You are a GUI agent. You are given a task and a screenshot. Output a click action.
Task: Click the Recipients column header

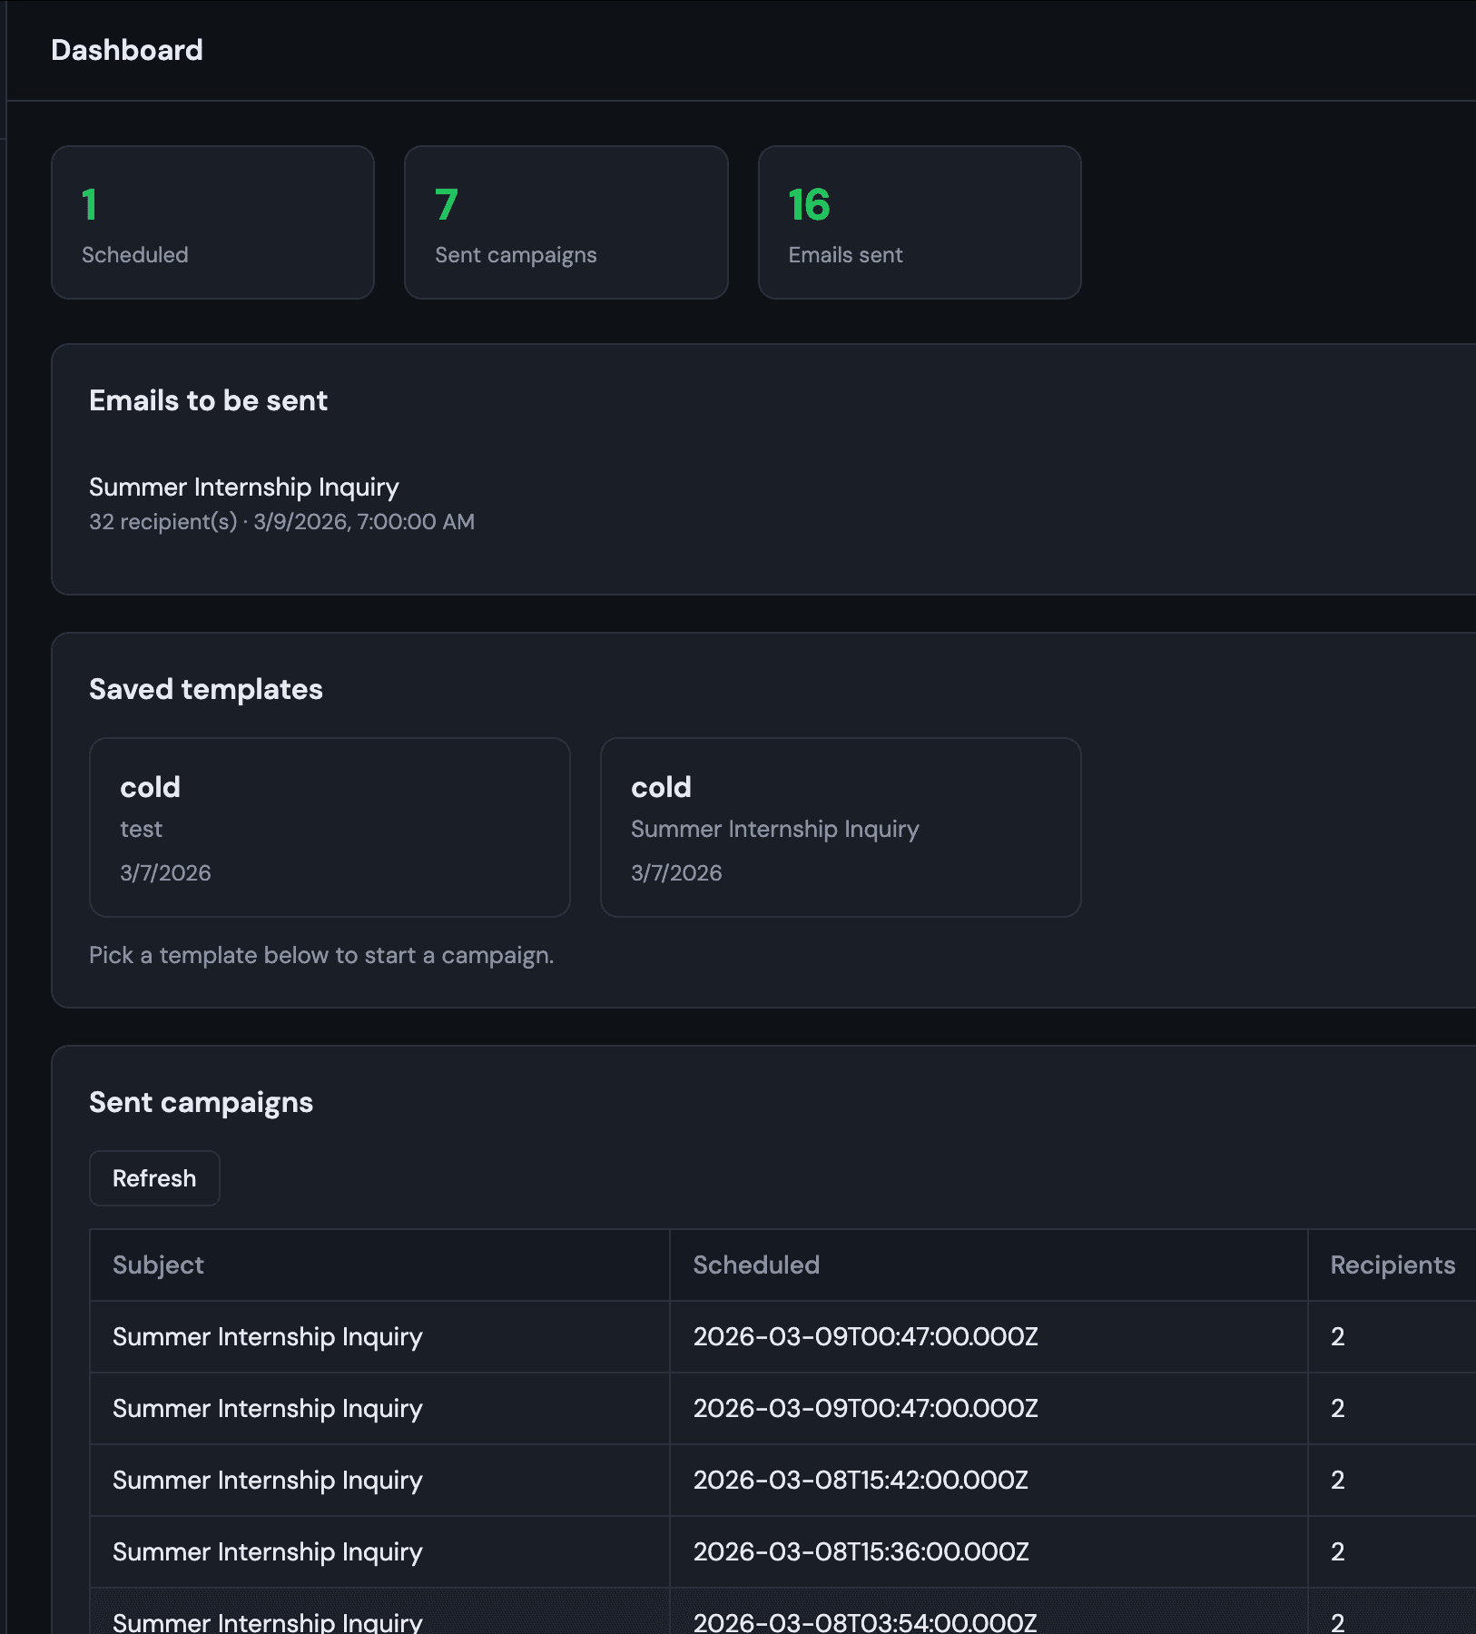(x=1392, y=1265)
